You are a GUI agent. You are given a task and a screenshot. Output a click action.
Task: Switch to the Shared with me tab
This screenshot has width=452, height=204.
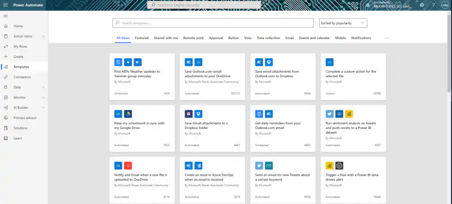pos(166,38)
